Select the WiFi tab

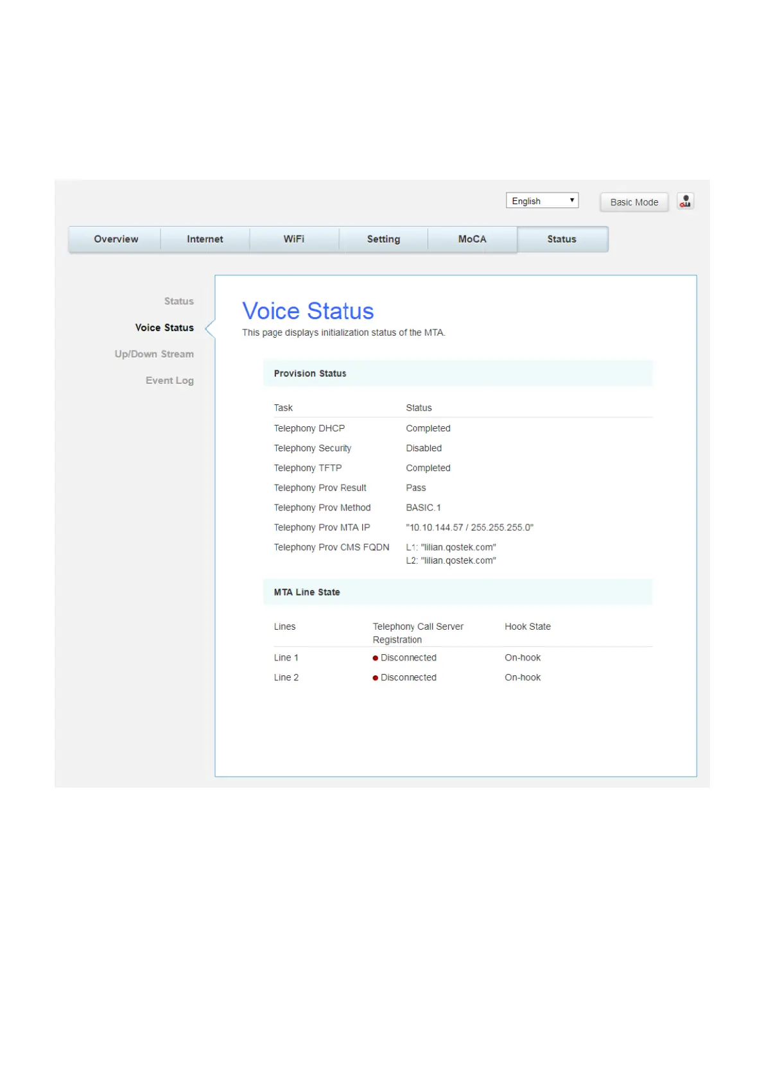294,239
